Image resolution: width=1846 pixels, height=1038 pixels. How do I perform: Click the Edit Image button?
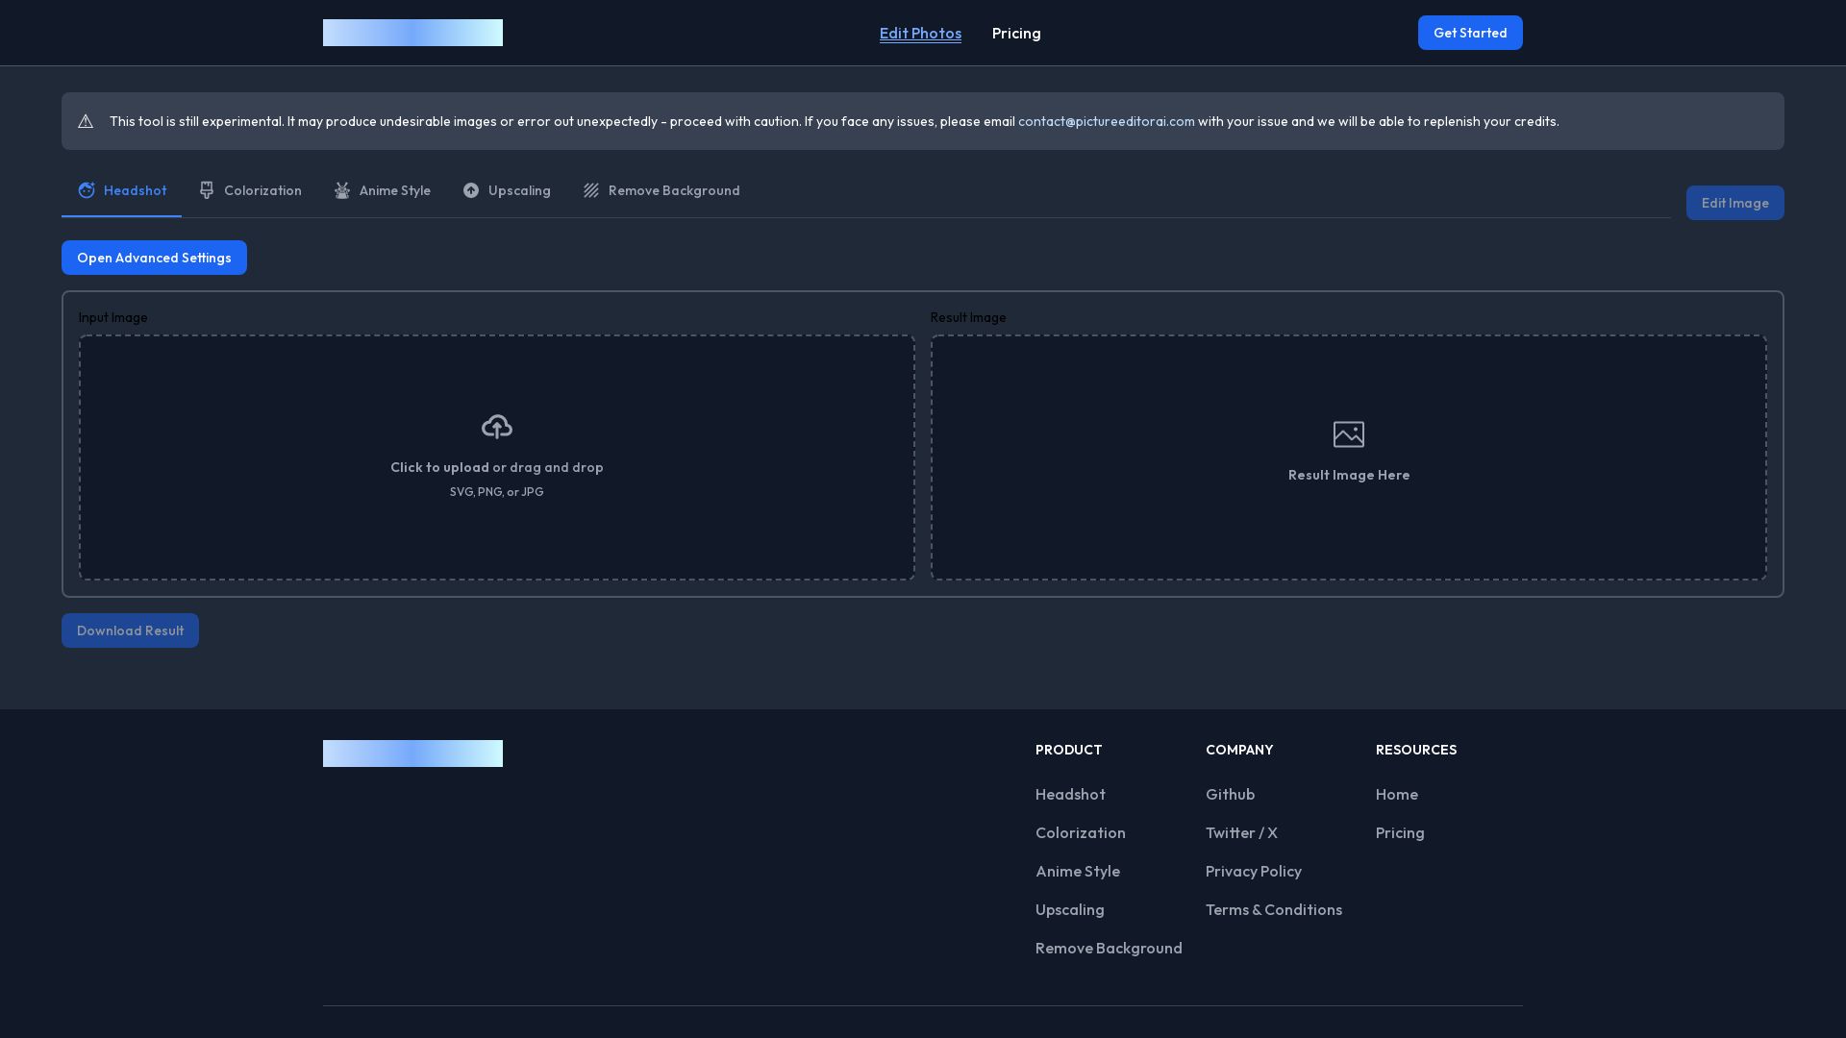(1734, 203)
